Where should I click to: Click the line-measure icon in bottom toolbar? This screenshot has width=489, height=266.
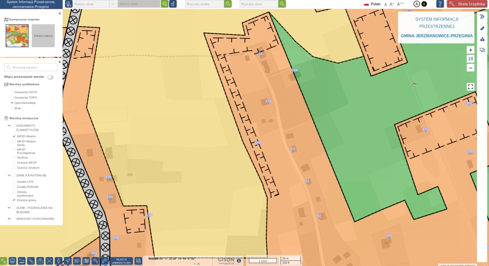tap(22, 261)
